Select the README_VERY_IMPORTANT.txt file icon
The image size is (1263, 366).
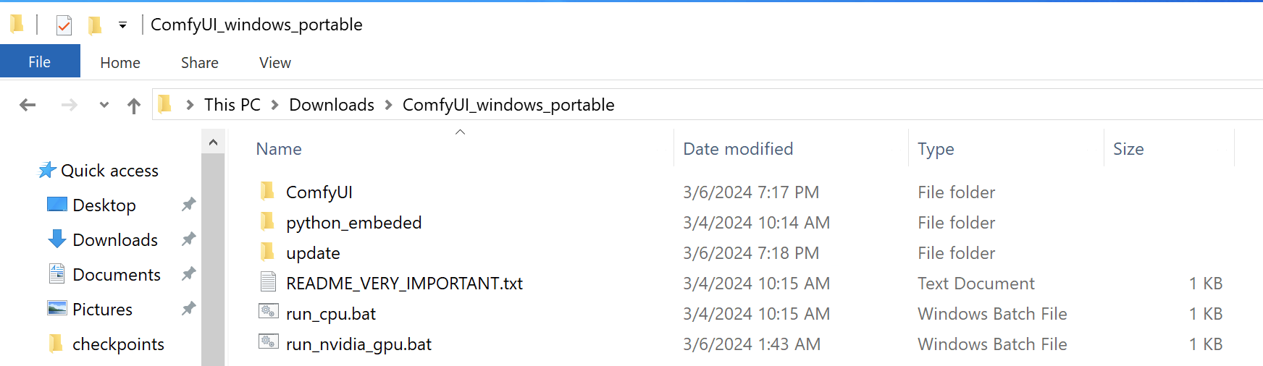(268, 282)
